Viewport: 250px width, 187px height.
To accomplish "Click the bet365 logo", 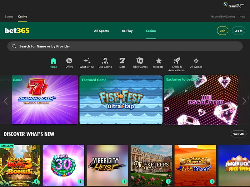I will coord(17,30).
